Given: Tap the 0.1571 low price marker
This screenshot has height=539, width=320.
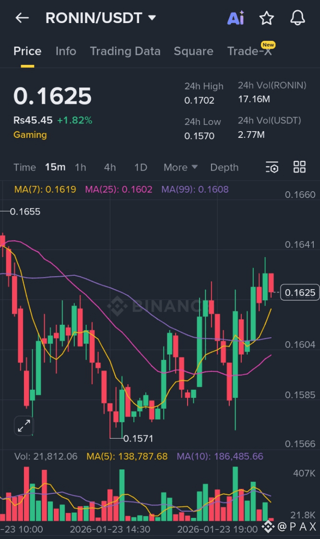Looking at the screenshot, I should click(138, 439).
